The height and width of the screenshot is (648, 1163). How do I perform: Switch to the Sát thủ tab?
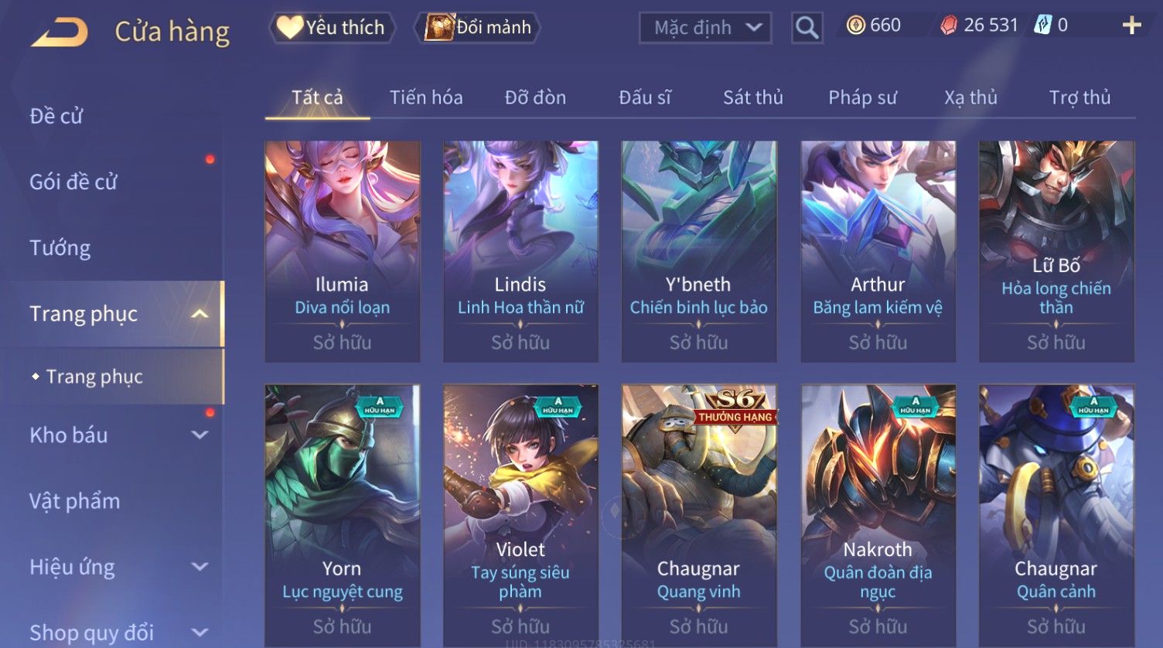coord(753,97)
